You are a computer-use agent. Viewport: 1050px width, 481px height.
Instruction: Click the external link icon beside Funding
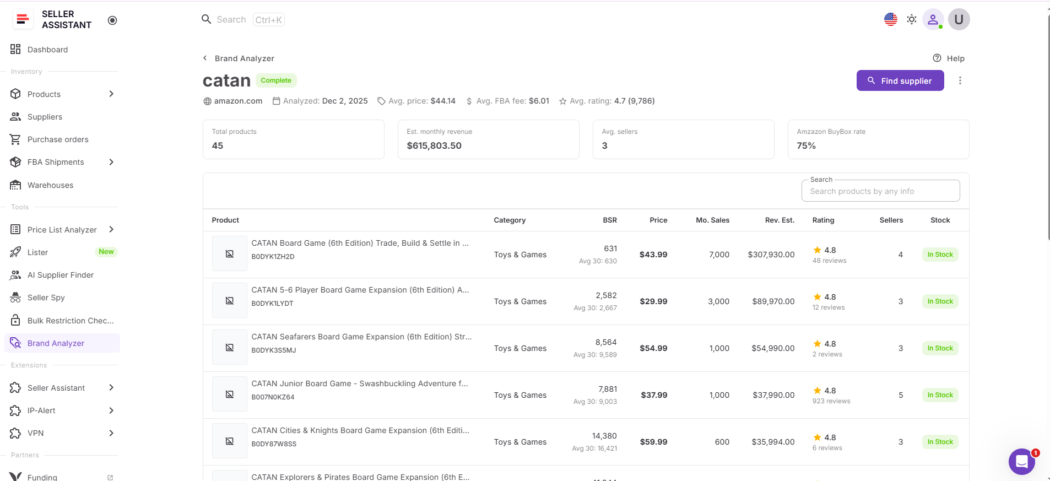[110, 478]
